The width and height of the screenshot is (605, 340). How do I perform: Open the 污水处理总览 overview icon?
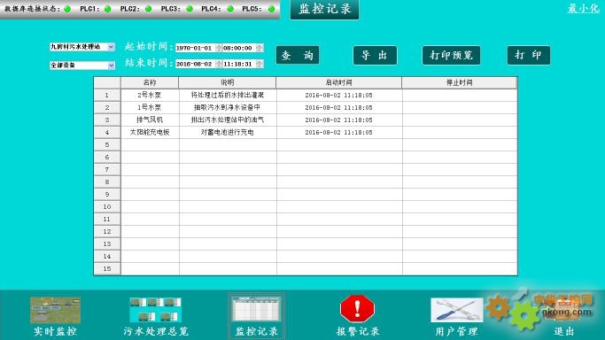click(x=156, y=310)
